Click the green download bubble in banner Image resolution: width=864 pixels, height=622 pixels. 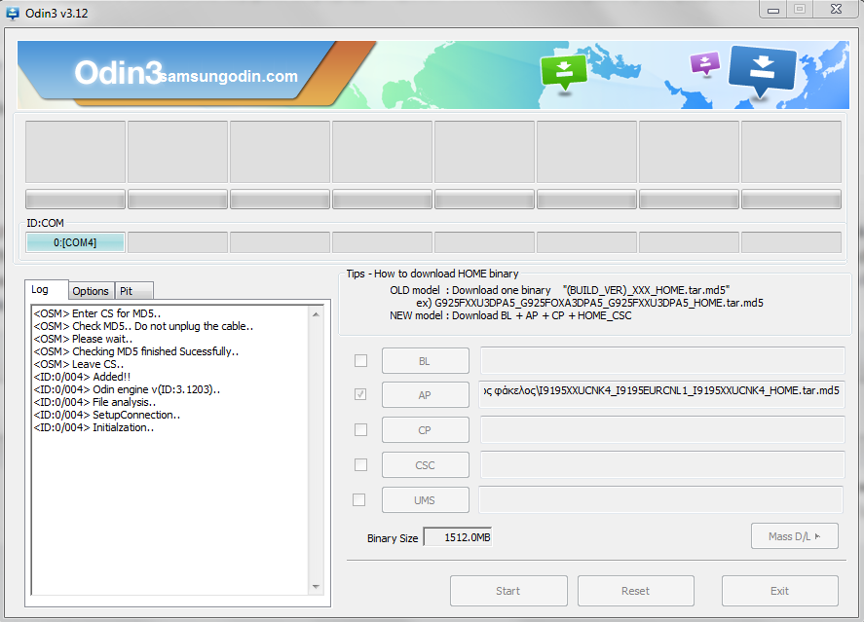click(x=564, y=72)
